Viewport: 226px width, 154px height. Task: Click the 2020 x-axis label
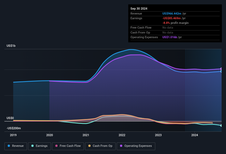pyautogui.click(x=50, y=135)
